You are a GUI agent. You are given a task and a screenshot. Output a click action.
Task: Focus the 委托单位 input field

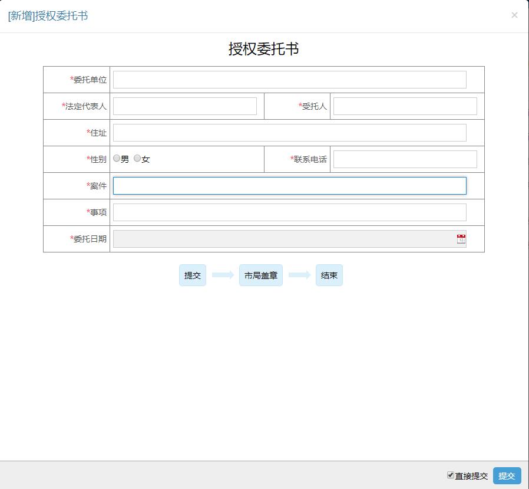click(x=289, y=80)
